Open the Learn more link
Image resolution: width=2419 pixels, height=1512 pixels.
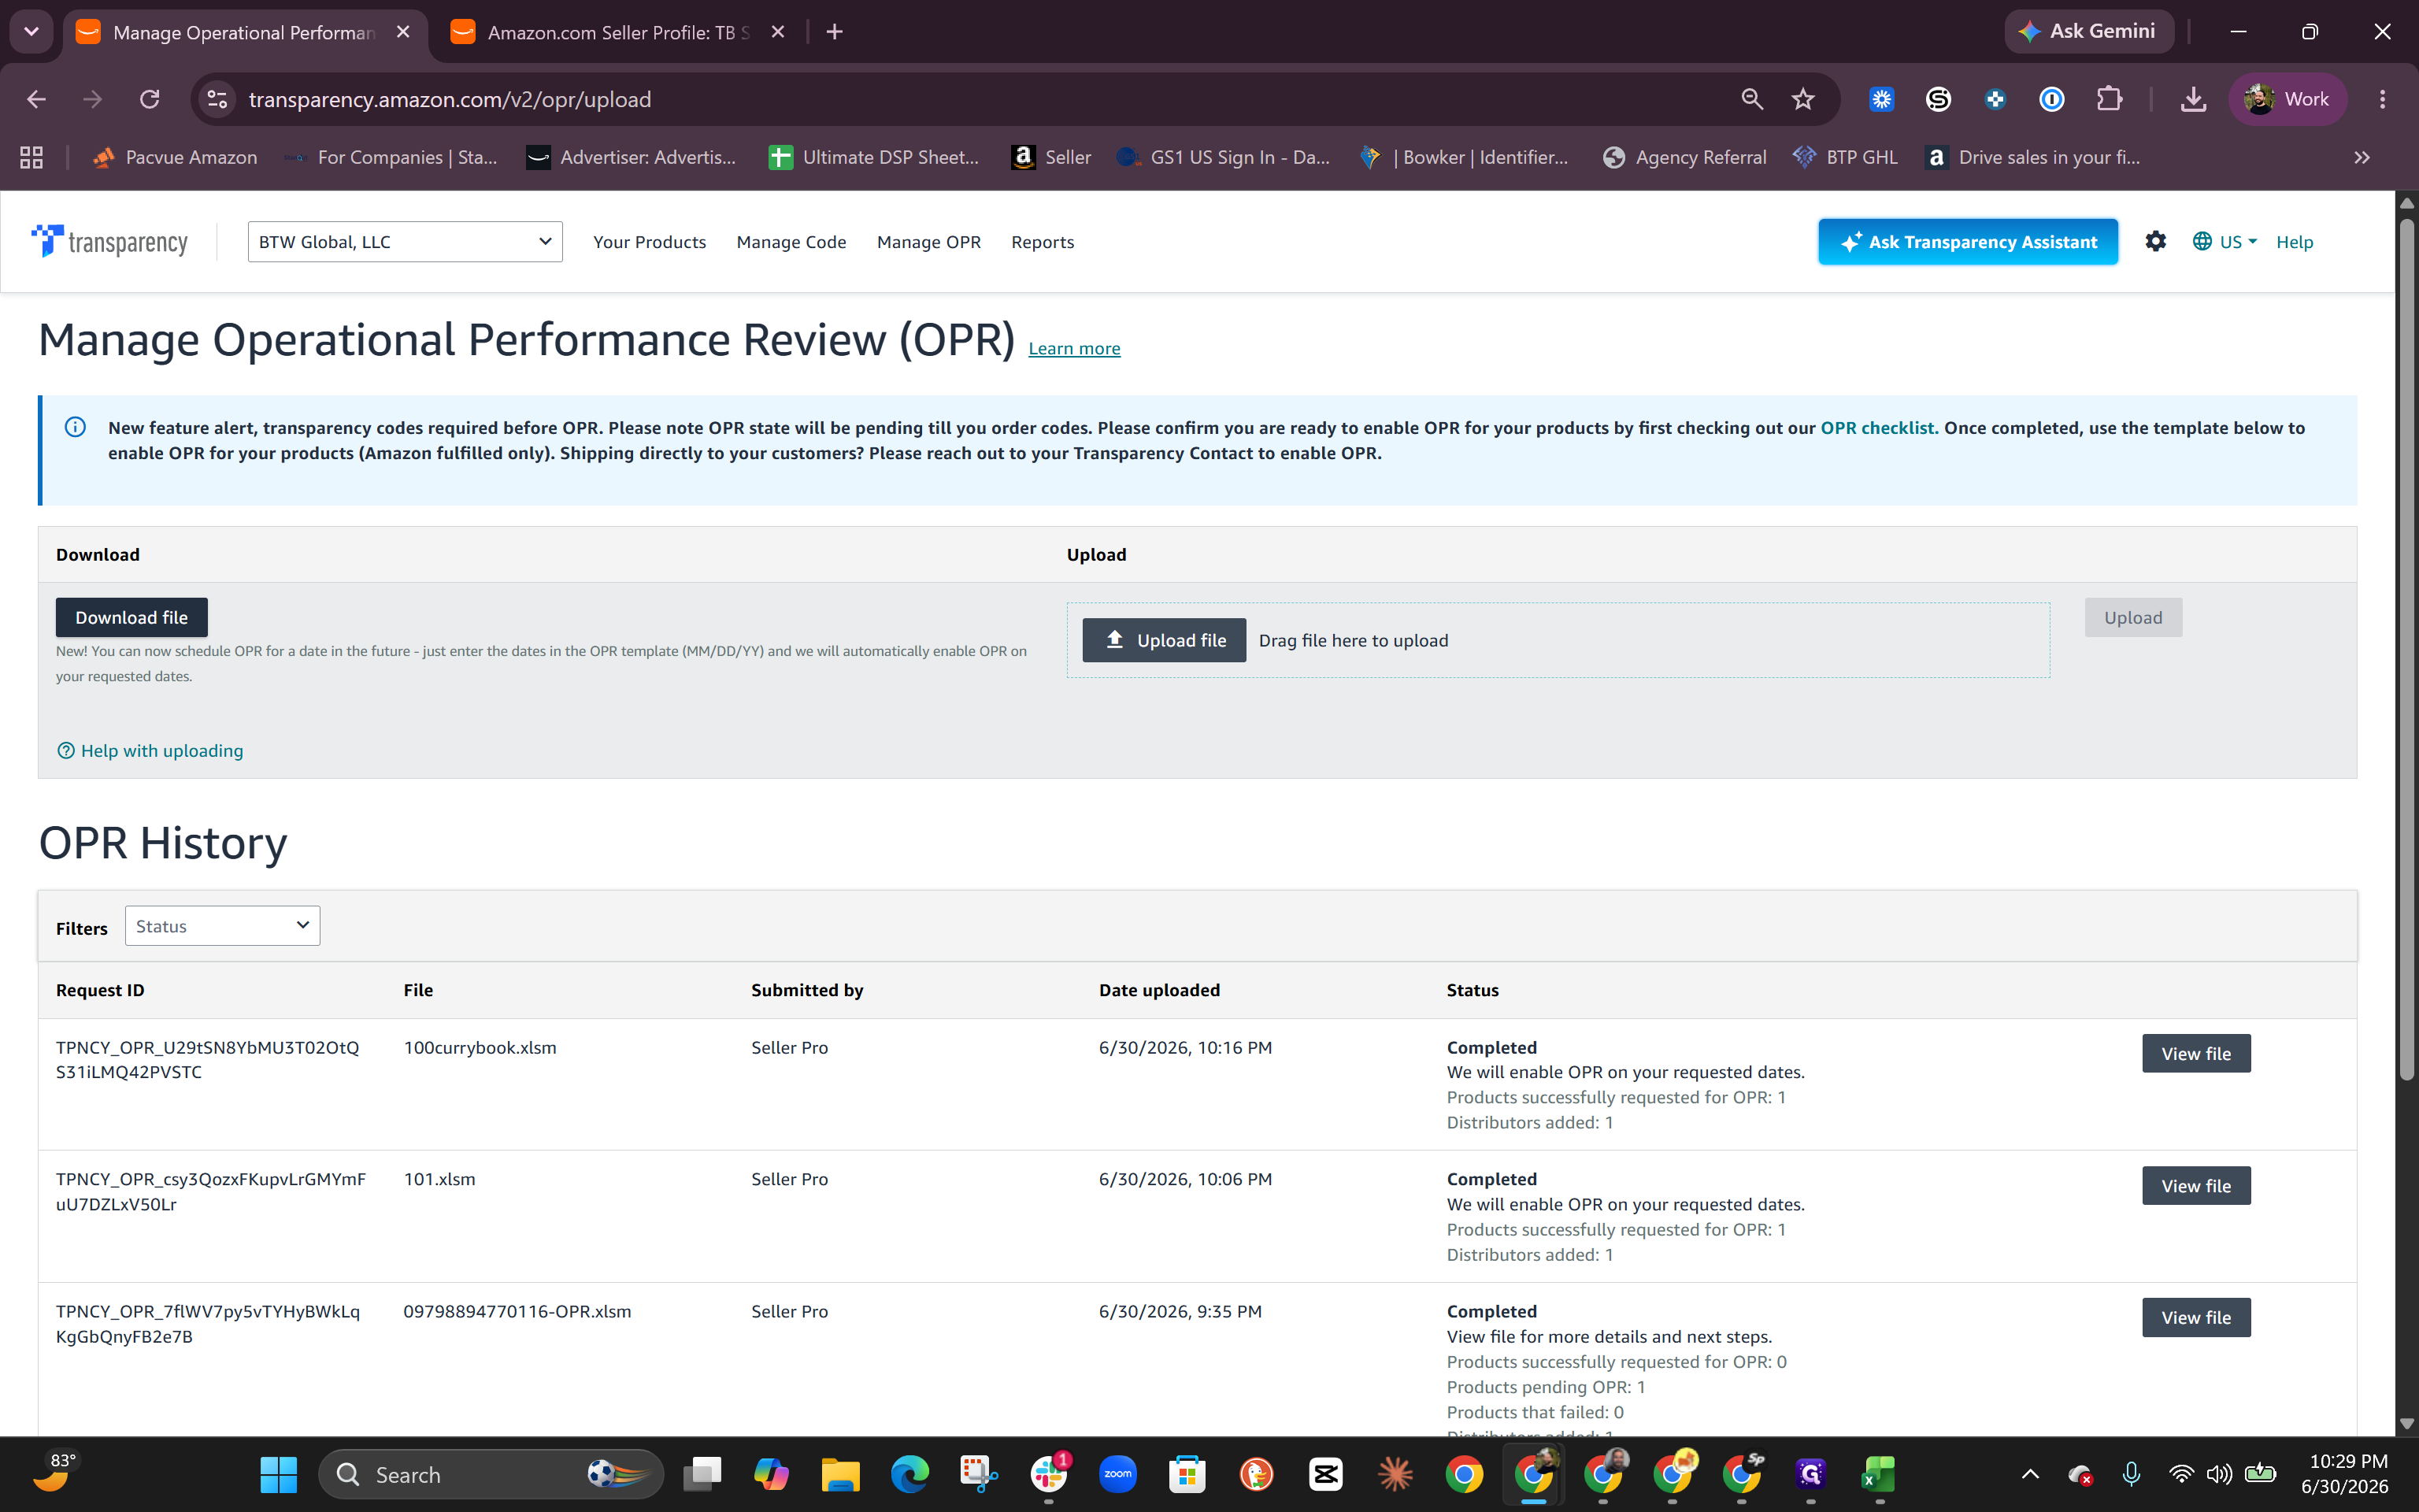point(1073,348)
